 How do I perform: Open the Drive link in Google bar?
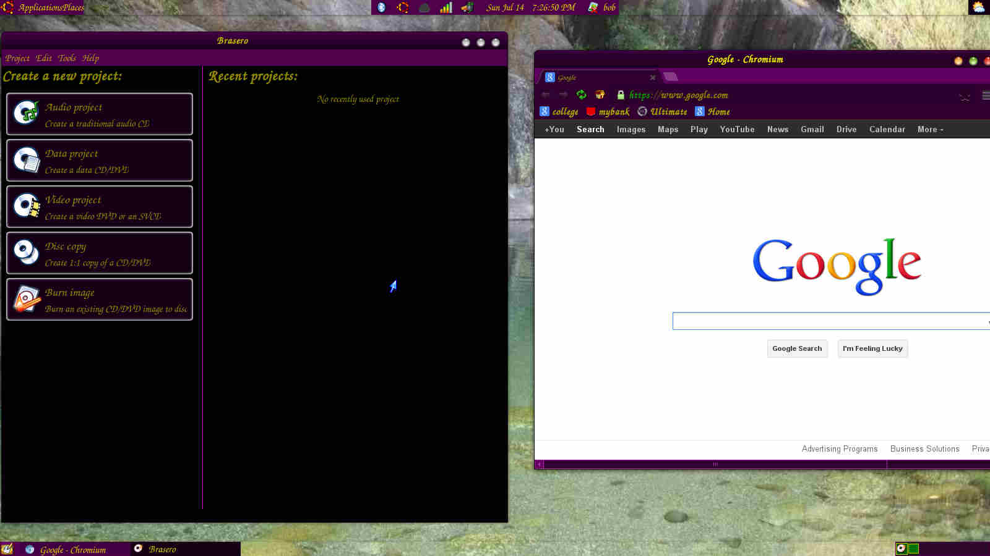pos(846,129)
